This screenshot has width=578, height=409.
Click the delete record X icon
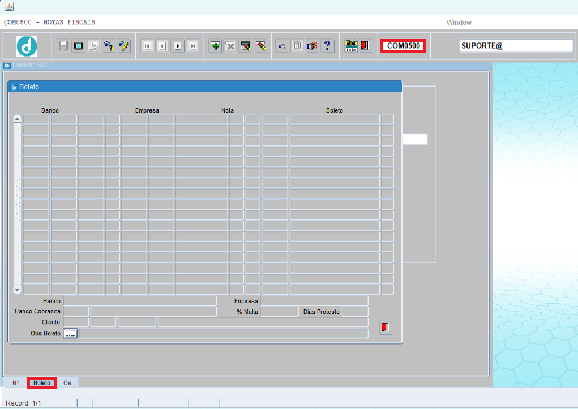pyautogui.click(x=230, y=46)
